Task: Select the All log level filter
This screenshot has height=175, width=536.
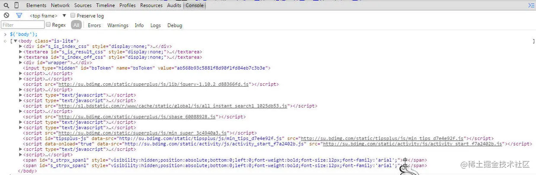Action: coord(77,25)
